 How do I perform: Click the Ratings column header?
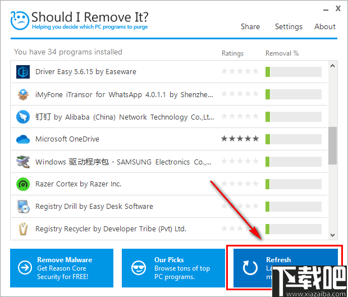click(x=232, y=53)
